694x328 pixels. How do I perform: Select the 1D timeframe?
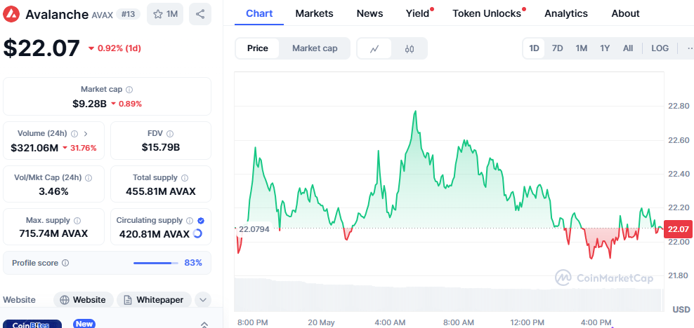535,48
